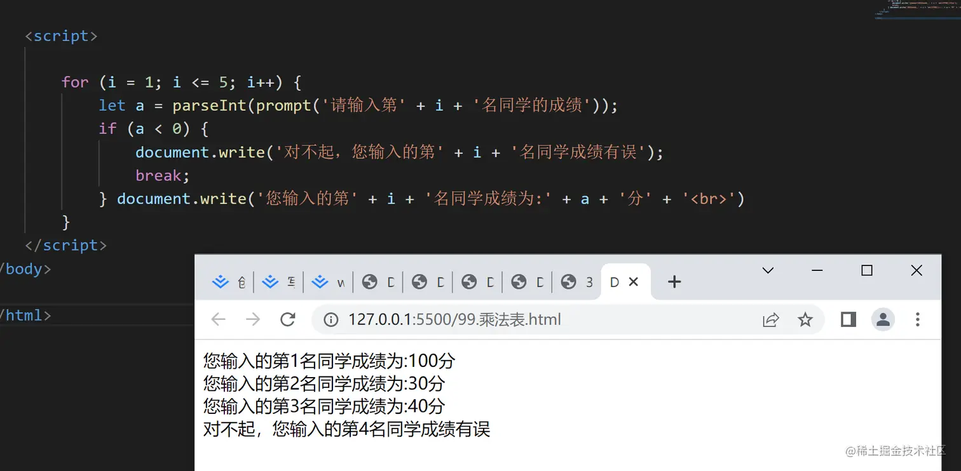961x471 pixels.
Task: Expand the tab search chevron
Action: [x=768, y=270]
